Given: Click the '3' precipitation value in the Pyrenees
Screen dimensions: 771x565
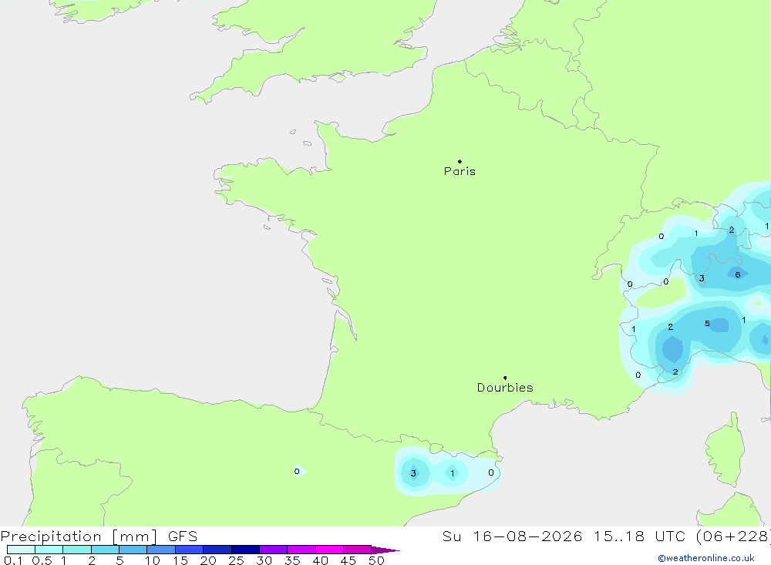Looking at the screenshot, I should click(413, 473).
